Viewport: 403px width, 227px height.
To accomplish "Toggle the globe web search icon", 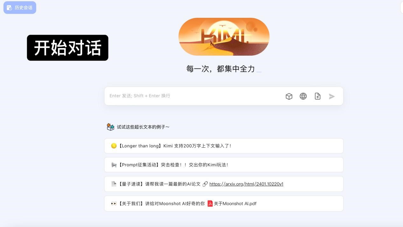I will click(x=303, y=96).
